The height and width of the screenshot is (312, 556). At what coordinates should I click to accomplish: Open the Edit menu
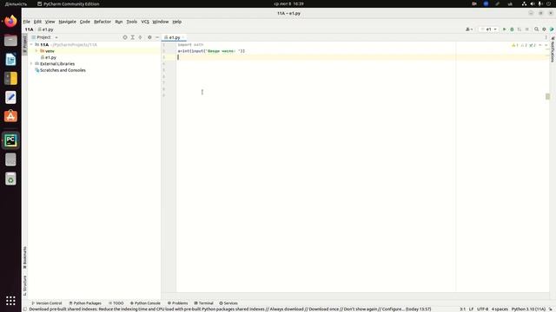point(37,22)
